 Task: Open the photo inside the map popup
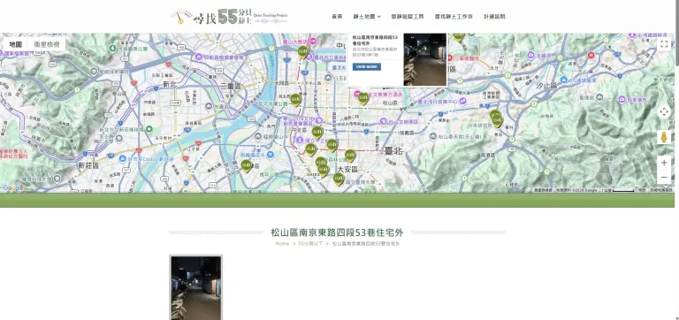pos(424,59)
